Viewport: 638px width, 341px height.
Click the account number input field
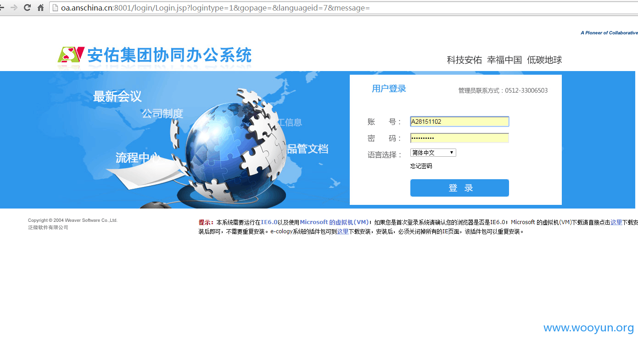click(x=459, y=121)
